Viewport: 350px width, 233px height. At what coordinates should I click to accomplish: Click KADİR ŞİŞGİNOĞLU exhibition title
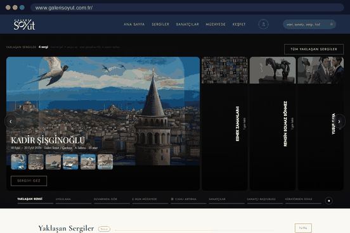coord(48,141)
